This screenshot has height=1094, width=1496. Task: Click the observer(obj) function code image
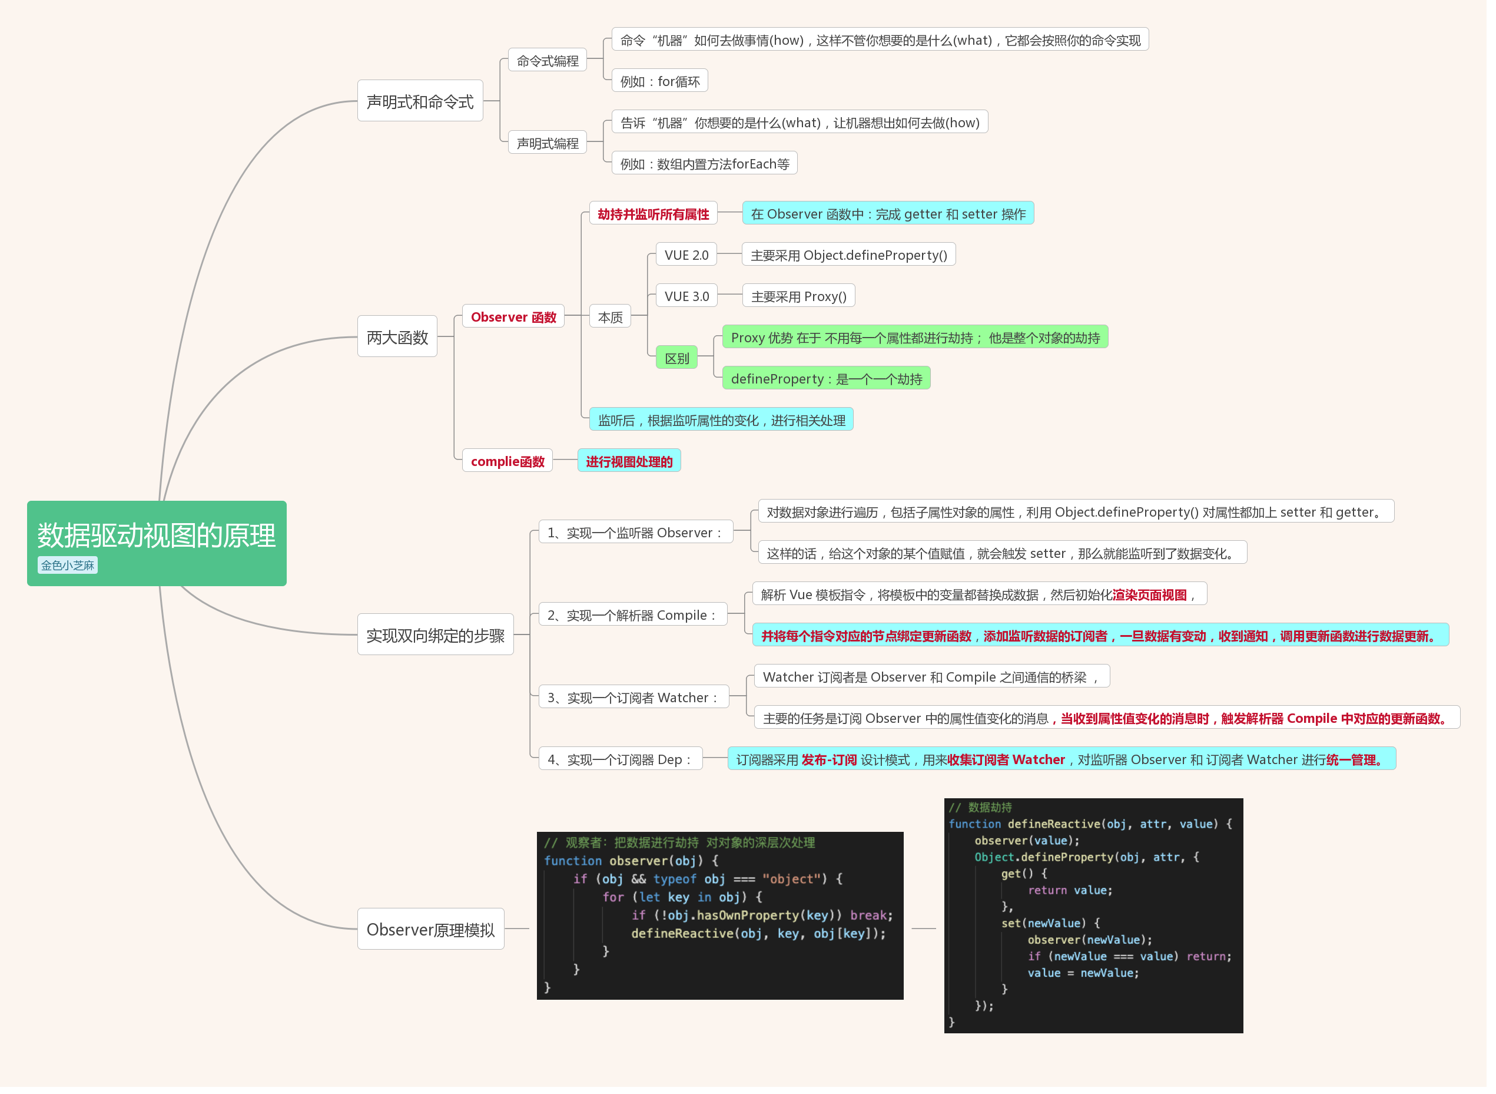(719, 915)
